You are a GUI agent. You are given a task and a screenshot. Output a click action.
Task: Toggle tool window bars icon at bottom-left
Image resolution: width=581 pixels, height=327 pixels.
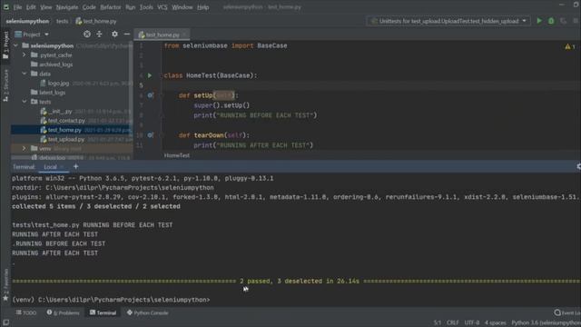(5, 322)
